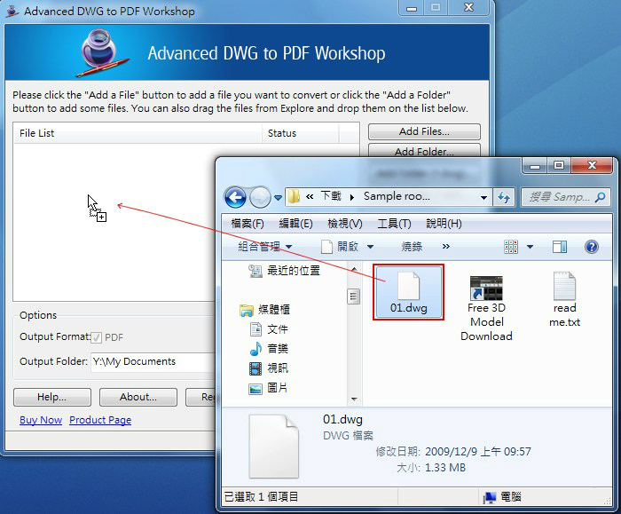The width and height of the screenshot is (621, 514).
Task: Expand the dropdown arrow next to 開啟
Action: [370, 247]
